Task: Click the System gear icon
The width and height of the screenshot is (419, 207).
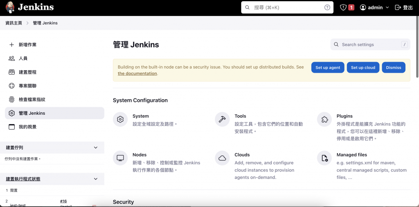Action: [x=120, y=119]
